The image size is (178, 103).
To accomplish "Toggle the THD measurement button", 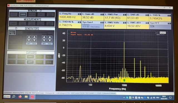I will [31, 23].
